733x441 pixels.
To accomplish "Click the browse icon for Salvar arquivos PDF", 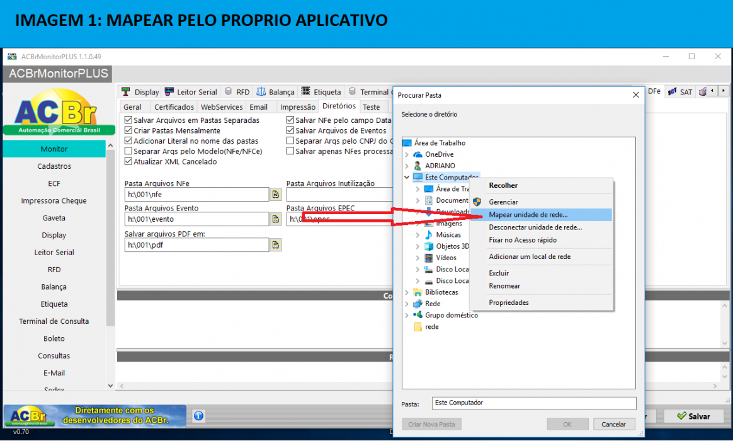I will (275, 244).
